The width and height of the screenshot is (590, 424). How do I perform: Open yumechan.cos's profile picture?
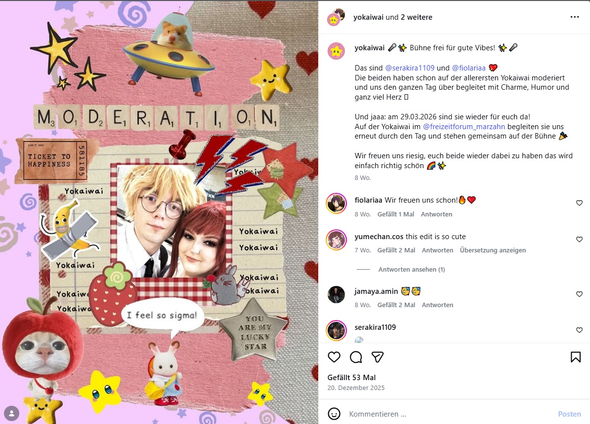click(x=337, y=240)
